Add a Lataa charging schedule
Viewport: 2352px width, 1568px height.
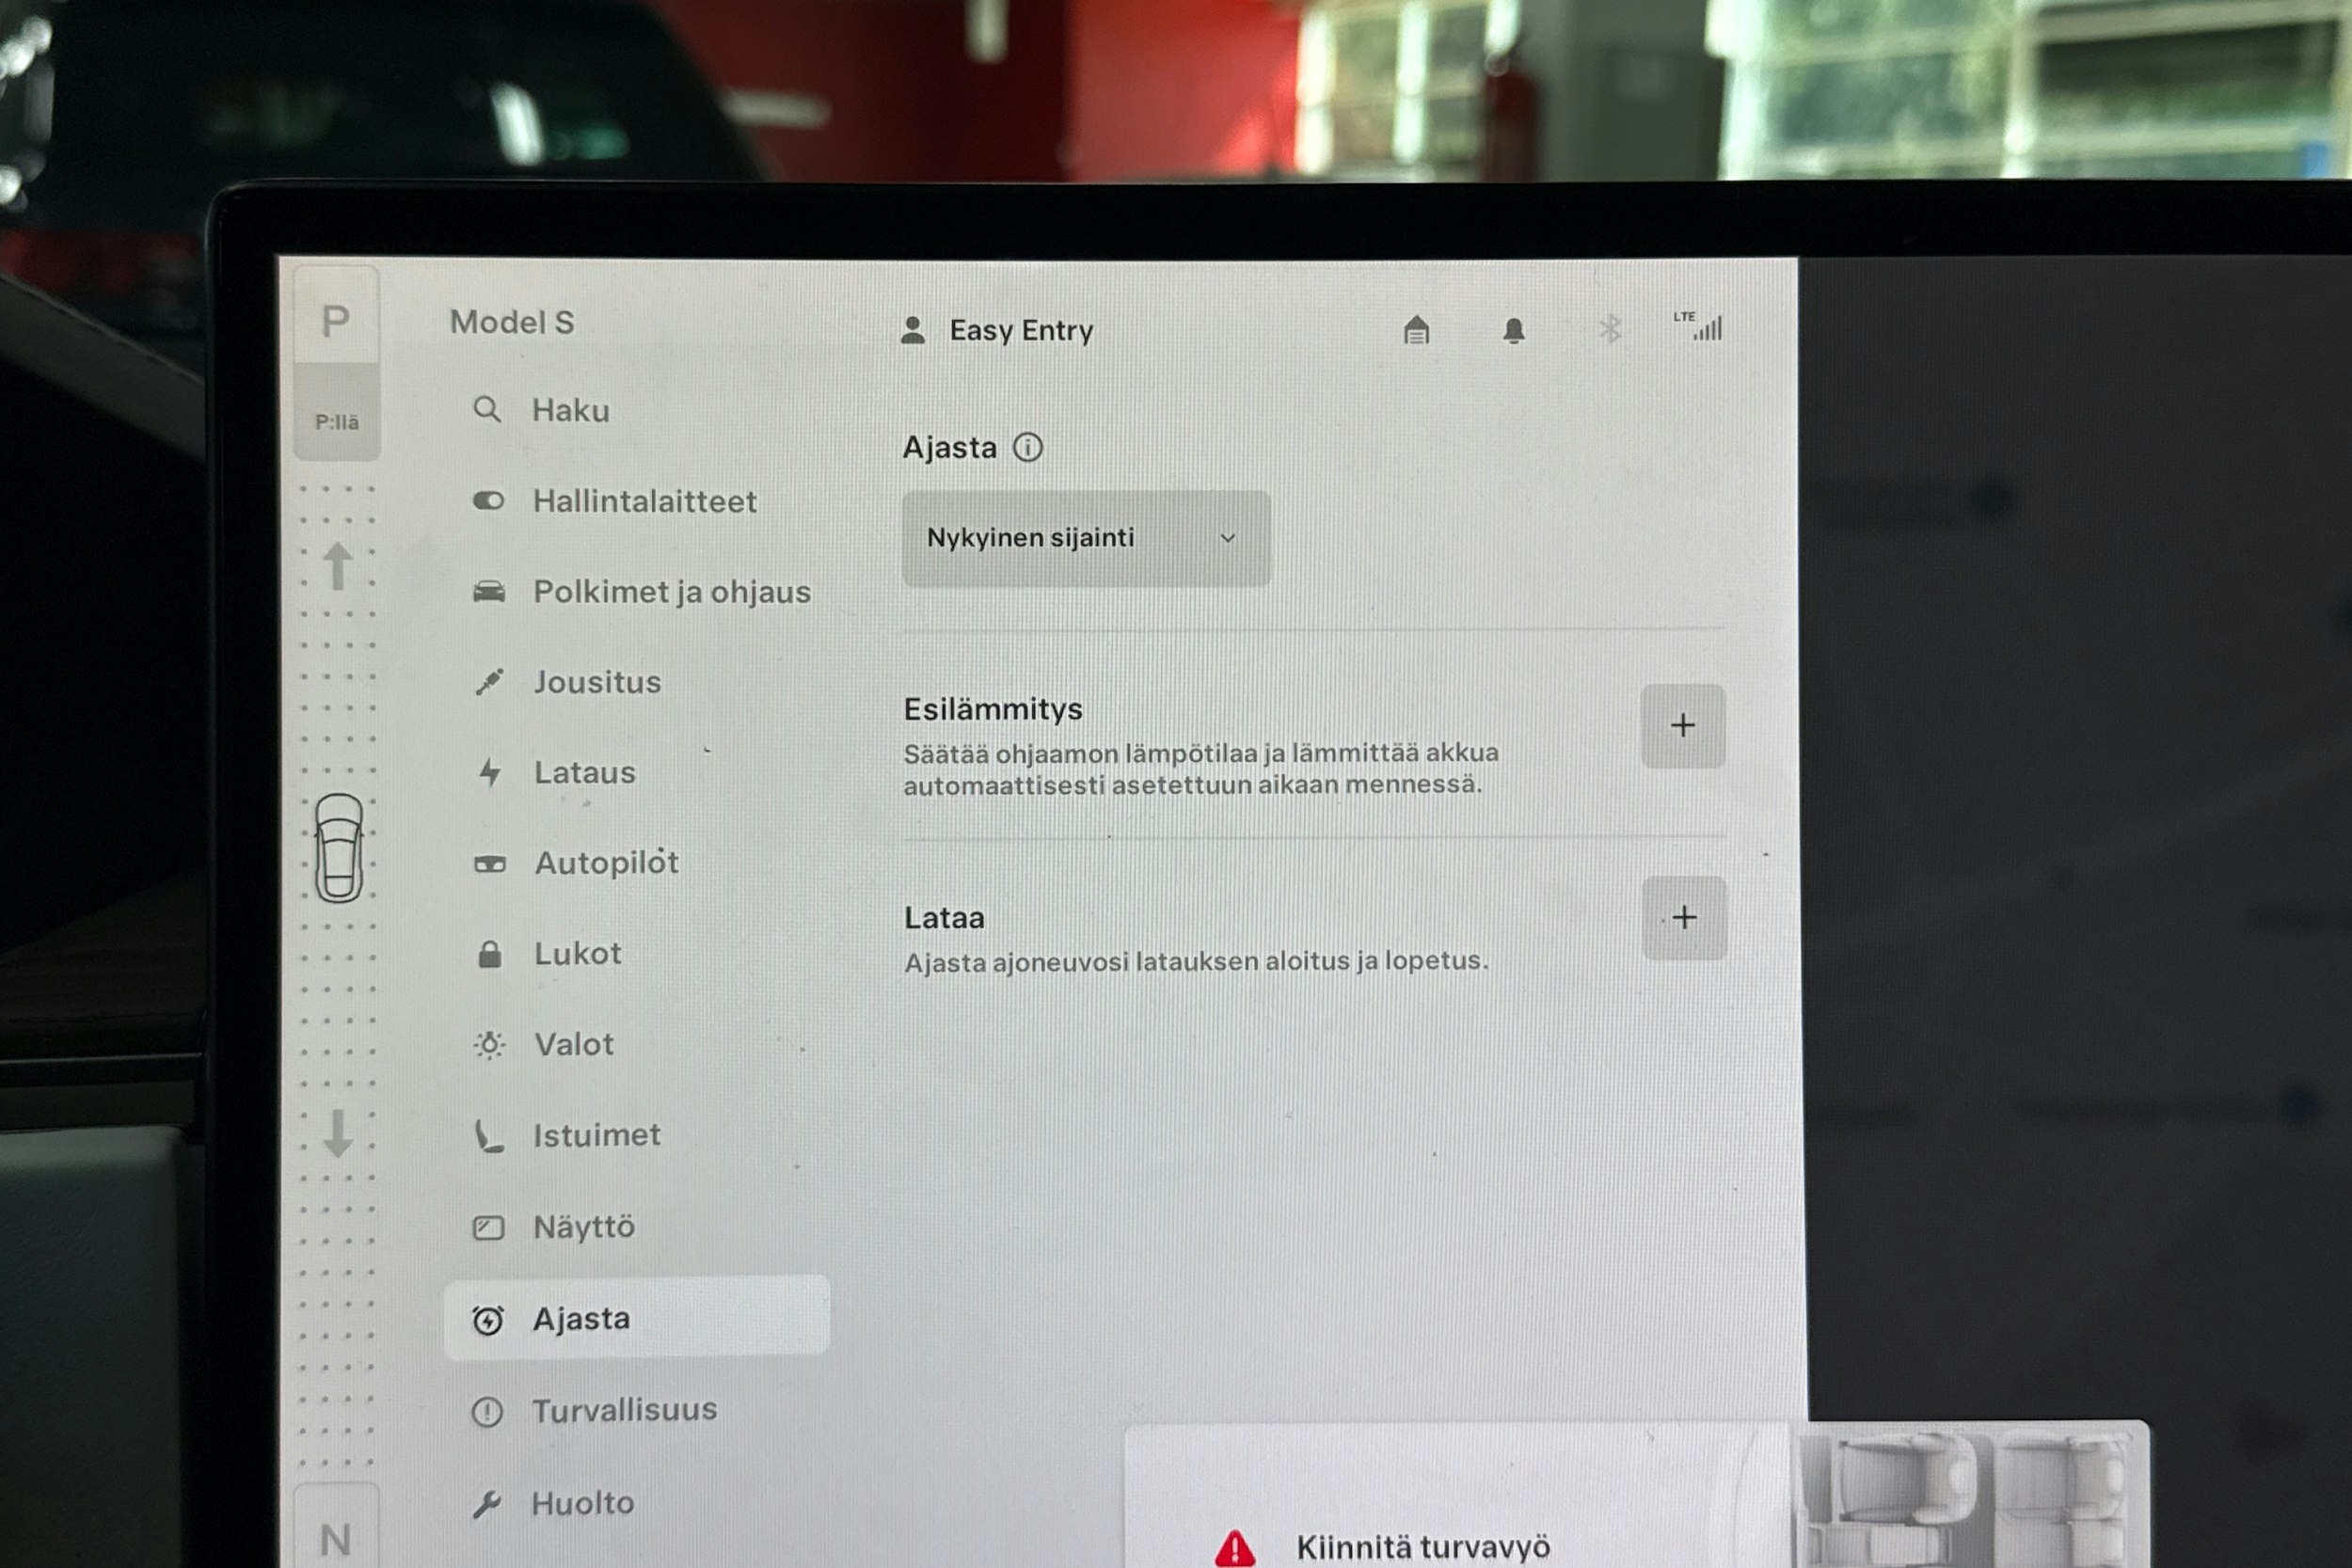pos(1685,918)
